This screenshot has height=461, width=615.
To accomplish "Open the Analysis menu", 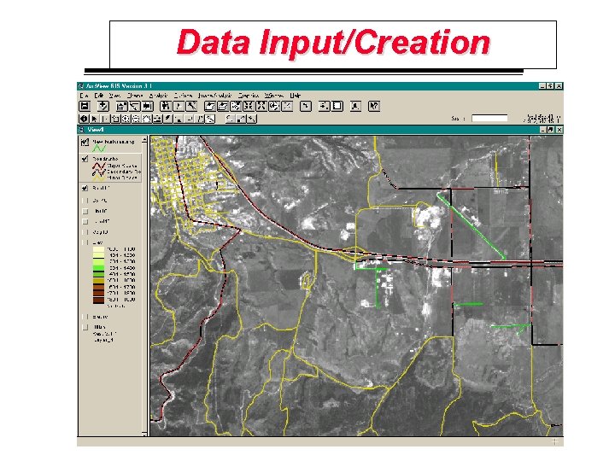I will click(x=159, y=96).
